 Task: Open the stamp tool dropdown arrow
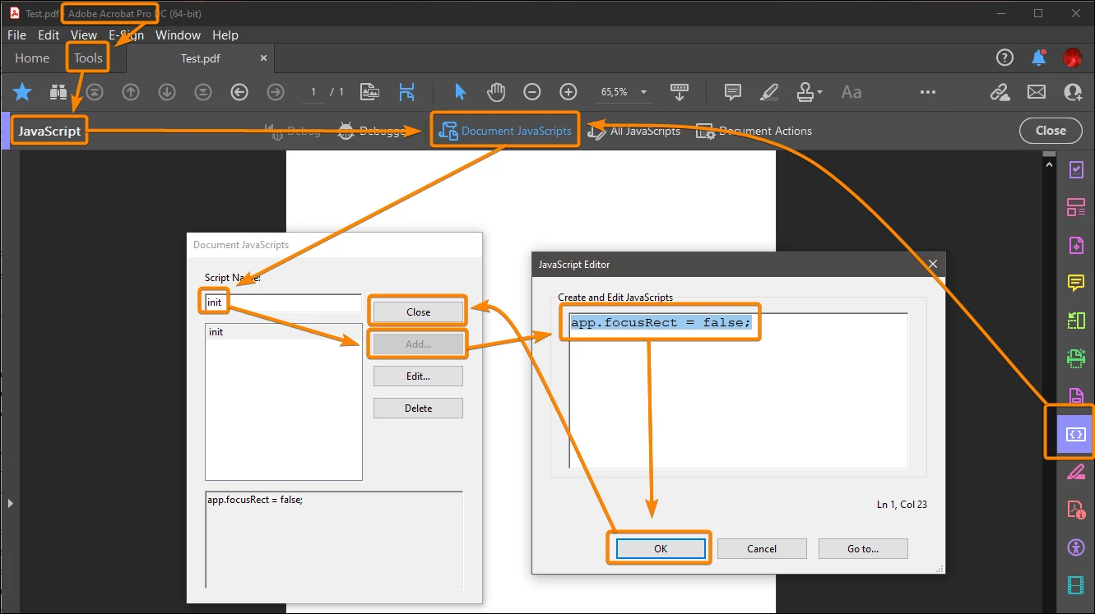820,93
